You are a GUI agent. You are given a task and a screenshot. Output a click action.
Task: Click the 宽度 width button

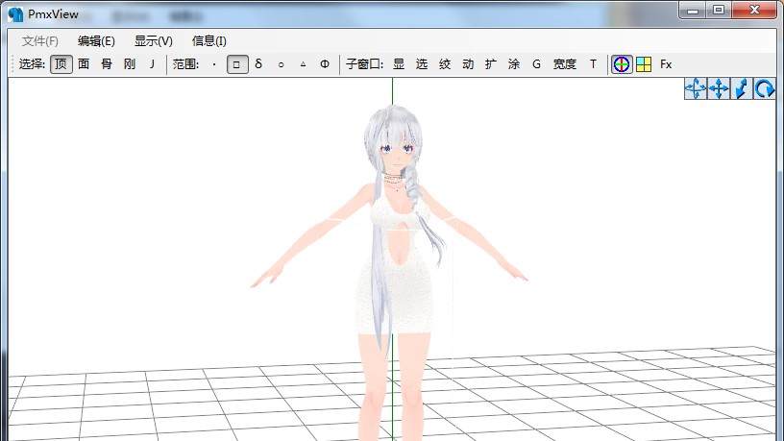click(x=565, y=64)
